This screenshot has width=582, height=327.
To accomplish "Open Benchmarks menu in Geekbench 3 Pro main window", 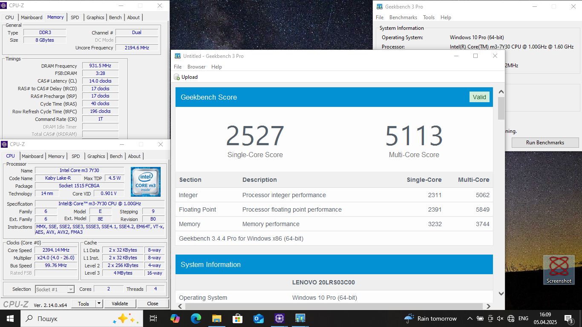I will coord(403,17).
